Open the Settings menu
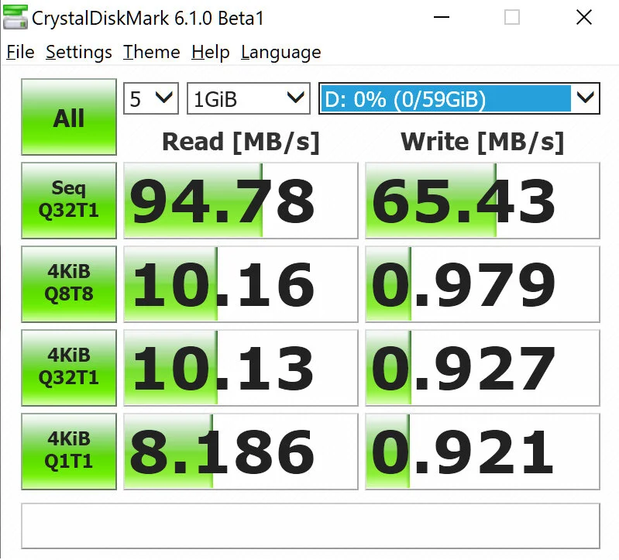This screenshot has width=619, height=560. point(79,53)
